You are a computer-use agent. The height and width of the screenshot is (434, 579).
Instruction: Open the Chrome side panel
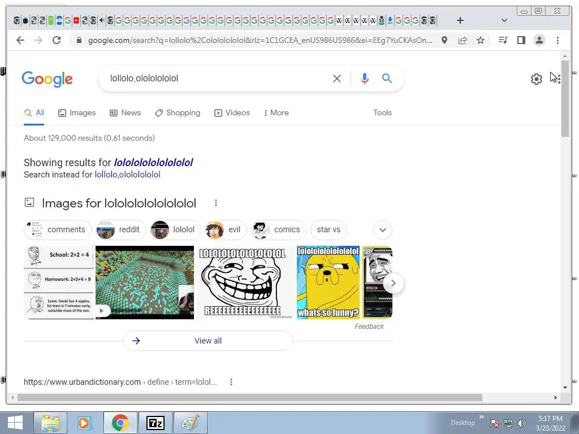[521, 40]
